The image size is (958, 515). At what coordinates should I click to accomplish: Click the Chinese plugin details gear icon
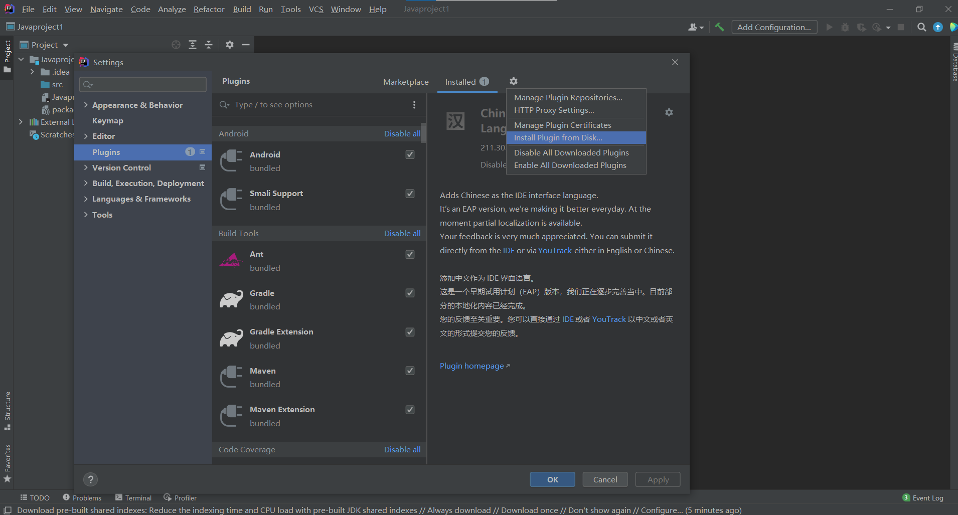669,112
